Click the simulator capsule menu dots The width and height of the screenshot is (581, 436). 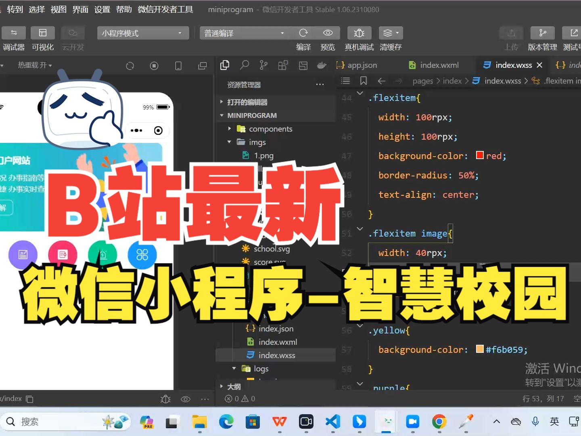(136, 130)
